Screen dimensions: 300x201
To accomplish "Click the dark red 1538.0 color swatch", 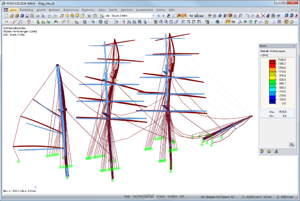I will [x=272, y=62].
